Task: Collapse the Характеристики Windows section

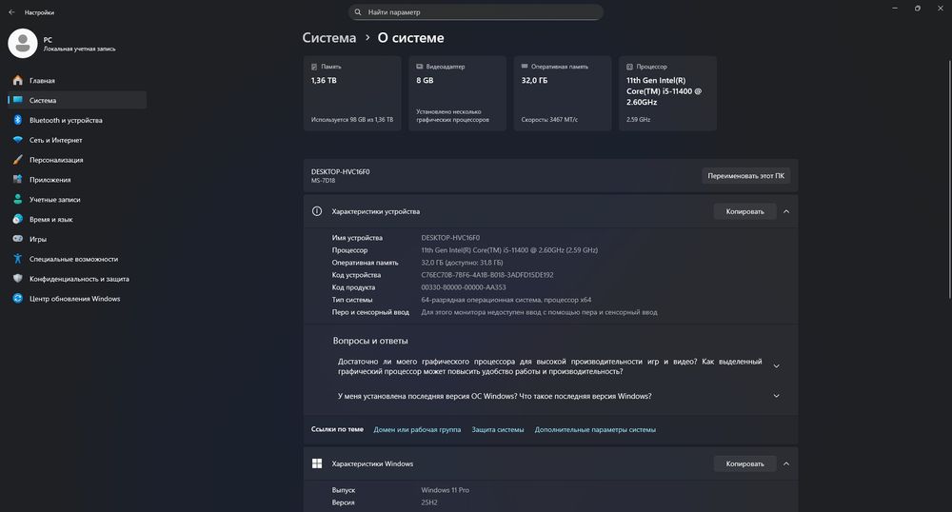Action: coord(786,464)
